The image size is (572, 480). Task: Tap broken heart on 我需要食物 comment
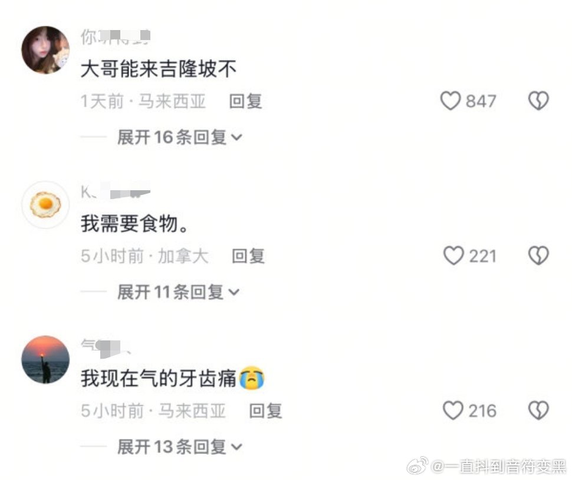(x=538, y=256)
